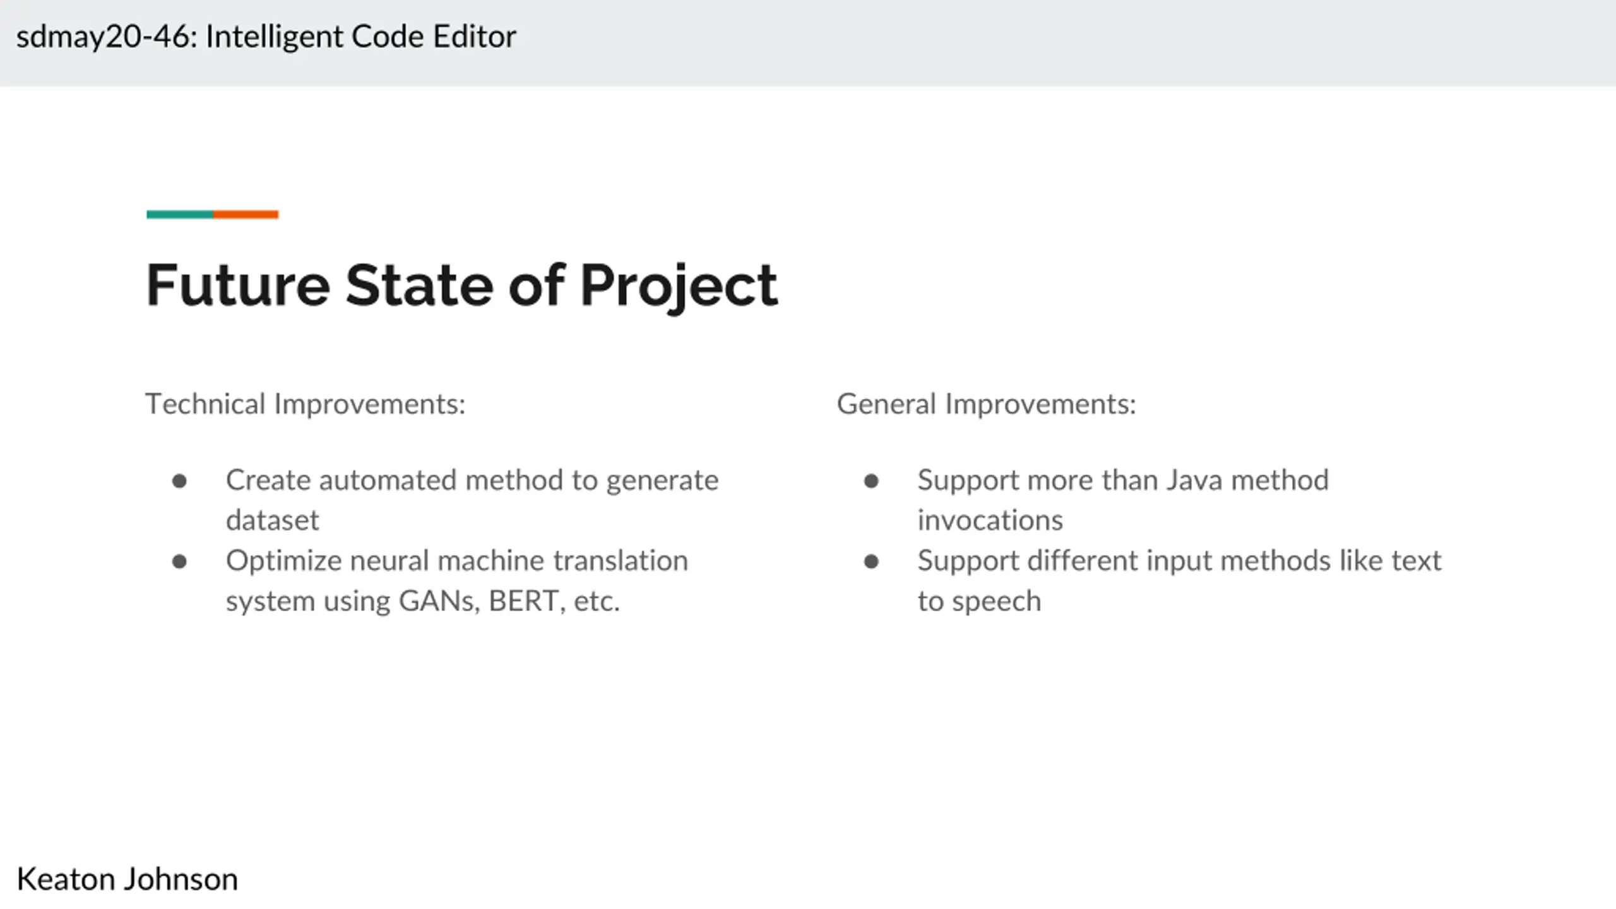Viewport: 1616px width, 909px height.
Task: Select the "General Improvements:" heading
Action: click(986, 404)
